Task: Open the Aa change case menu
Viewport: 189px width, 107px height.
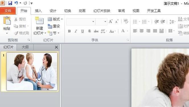Action: tap(112, 31)
